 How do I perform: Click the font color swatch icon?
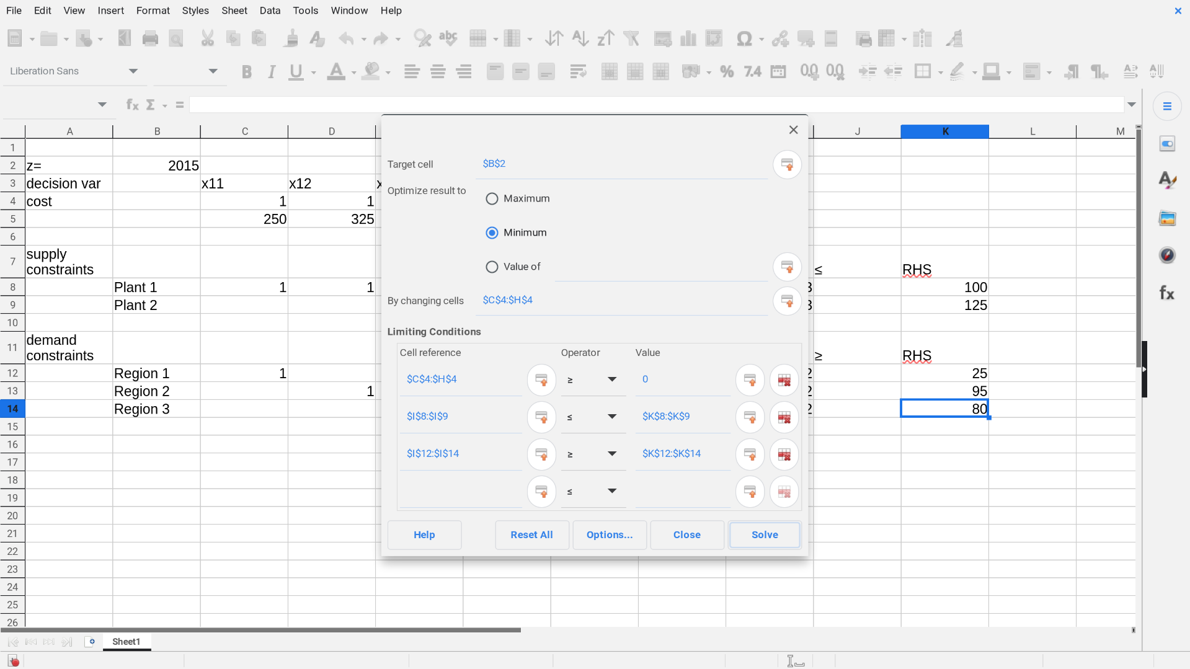(x=336, y=72)
